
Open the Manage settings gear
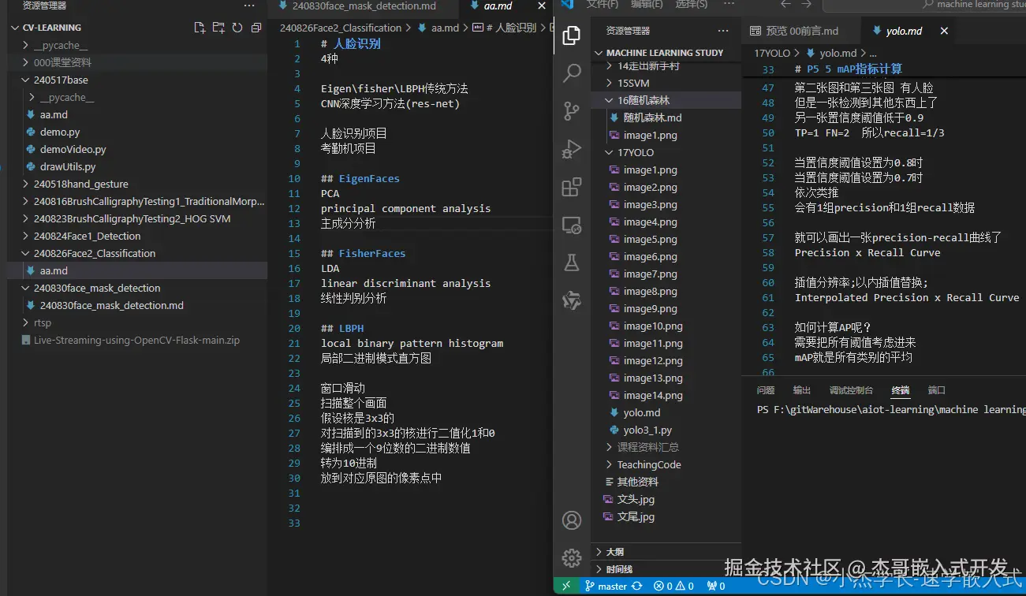571,557
